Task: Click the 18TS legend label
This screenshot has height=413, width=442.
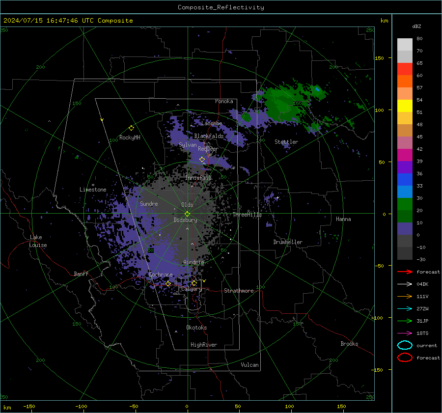Action: click(422, 333)
